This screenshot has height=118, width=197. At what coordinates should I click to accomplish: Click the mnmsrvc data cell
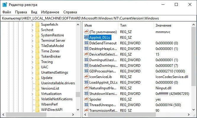(x=163, y=32)
